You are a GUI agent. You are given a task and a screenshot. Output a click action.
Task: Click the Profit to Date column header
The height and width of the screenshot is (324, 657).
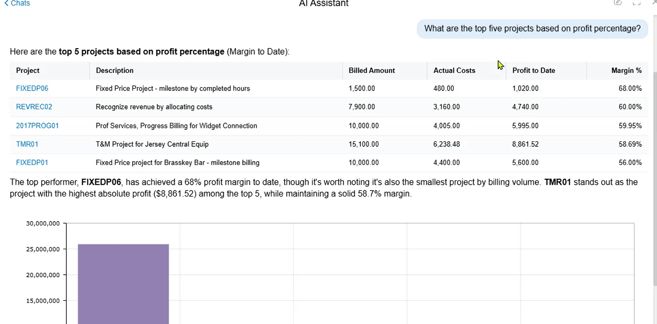point(533,70)
